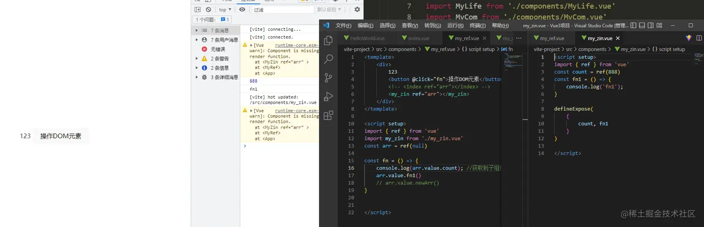
Task: Open the first runtime-core.esm source link
Action: pyautogui.click(x=297, y=46)
